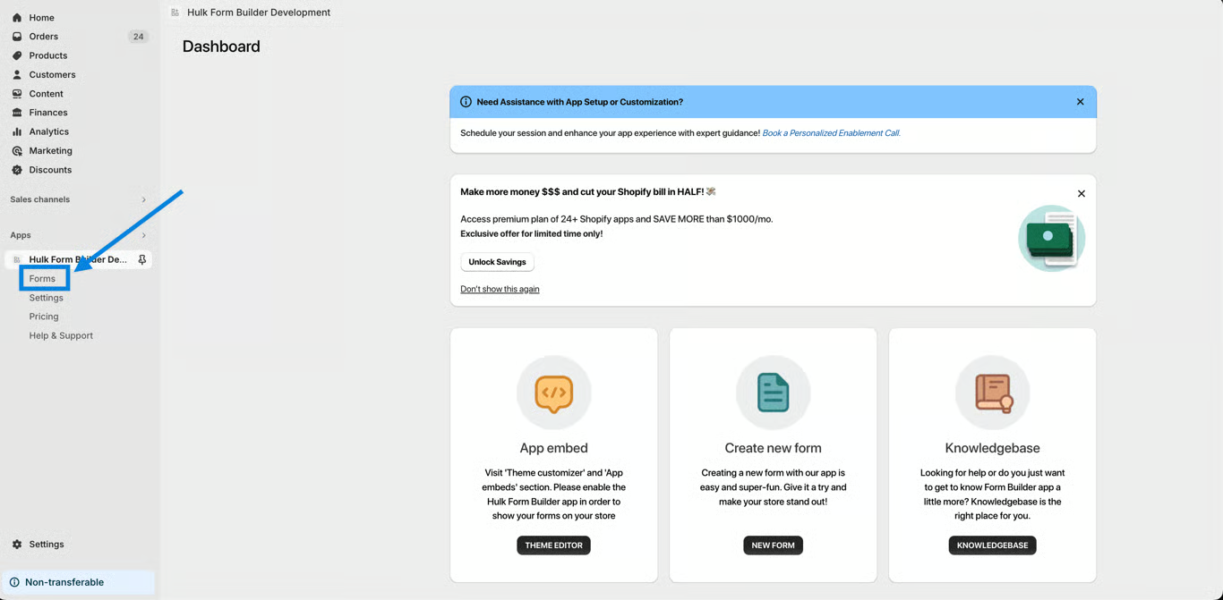The width and height of the screenshot is (1223, 600).
Task: Click Don't show this again link
Action: click(500, 289)
